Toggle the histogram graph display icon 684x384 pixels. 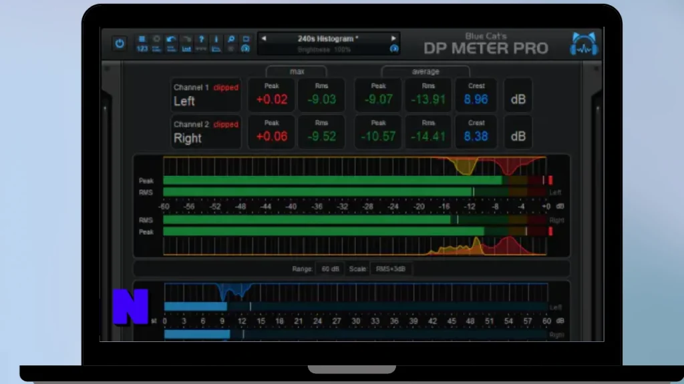click(x=216, y=49)
